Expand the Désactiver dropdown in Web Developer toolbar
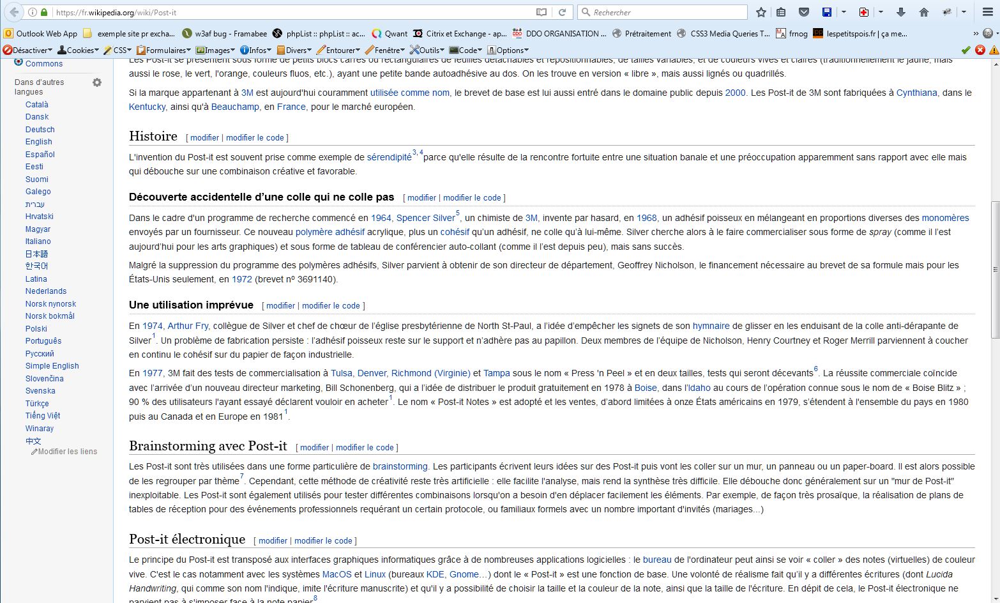1000x603 pixels. pos(28,50)
